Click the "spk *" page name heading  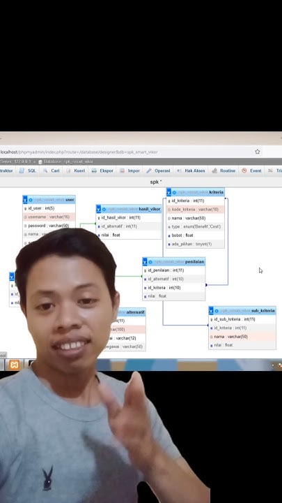(156, 182)
